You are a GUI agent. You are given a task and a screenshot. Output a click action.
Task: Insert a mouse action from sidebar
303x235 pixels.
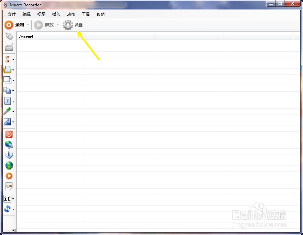click(x=9, y=36)
